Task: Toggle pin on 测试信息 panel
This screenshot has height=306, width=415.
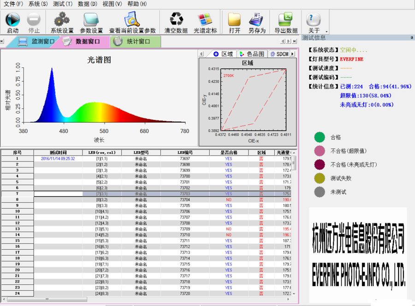Action: click(412, 38)
